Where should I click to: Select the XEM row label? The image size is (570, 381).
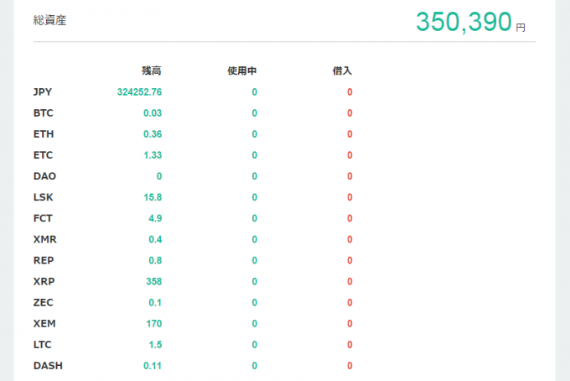tap(44, 324)
